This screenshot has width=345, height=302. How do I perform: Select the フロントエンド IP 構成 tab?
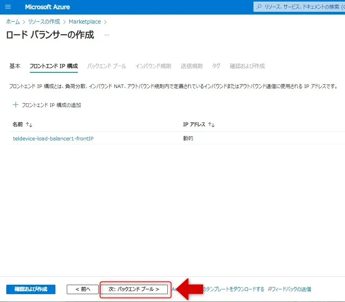point(53,66)
